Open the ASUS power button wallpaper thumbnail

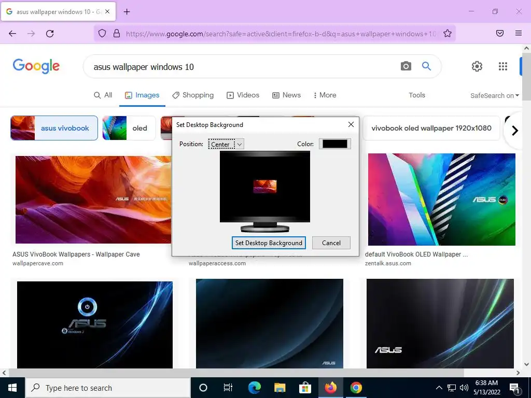(x=95, y=324)
